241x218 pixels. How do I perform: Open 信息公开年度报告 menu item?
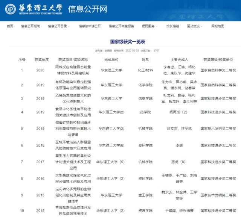tap(121, 26)
